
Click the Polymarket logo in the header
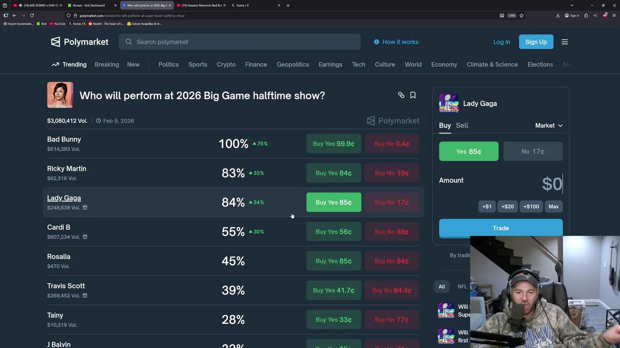click(80, 42)
